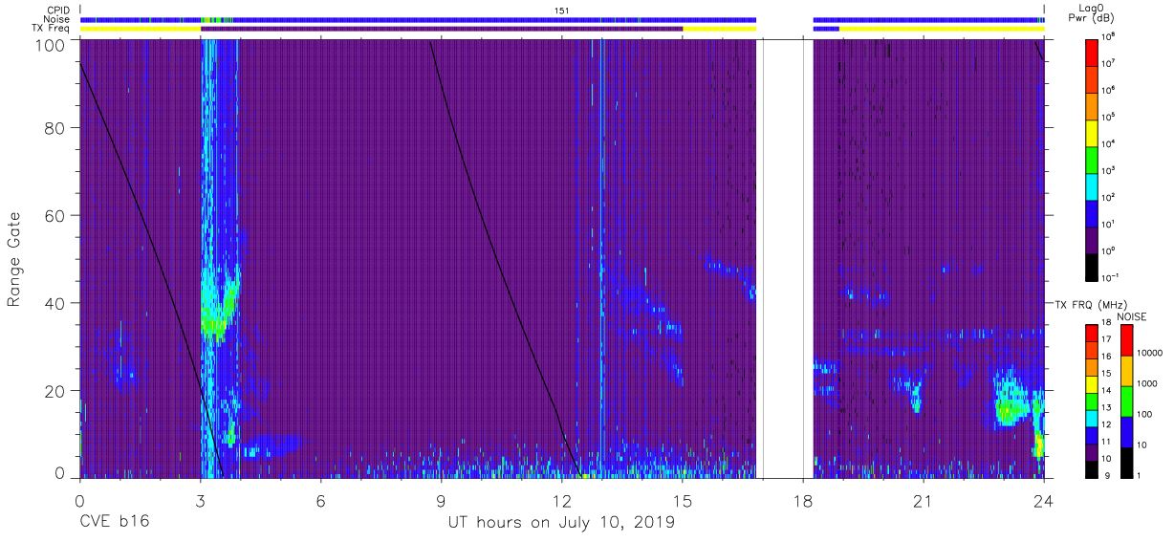Click the Noise row label at top left
This screenshot has height=542, width=1174.
pos(56,19)
